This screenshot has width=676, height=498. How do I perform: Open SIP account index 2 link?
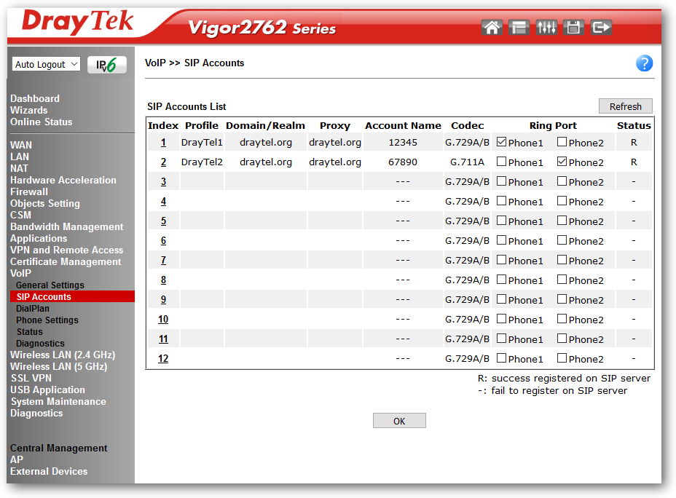coord(163,162)
